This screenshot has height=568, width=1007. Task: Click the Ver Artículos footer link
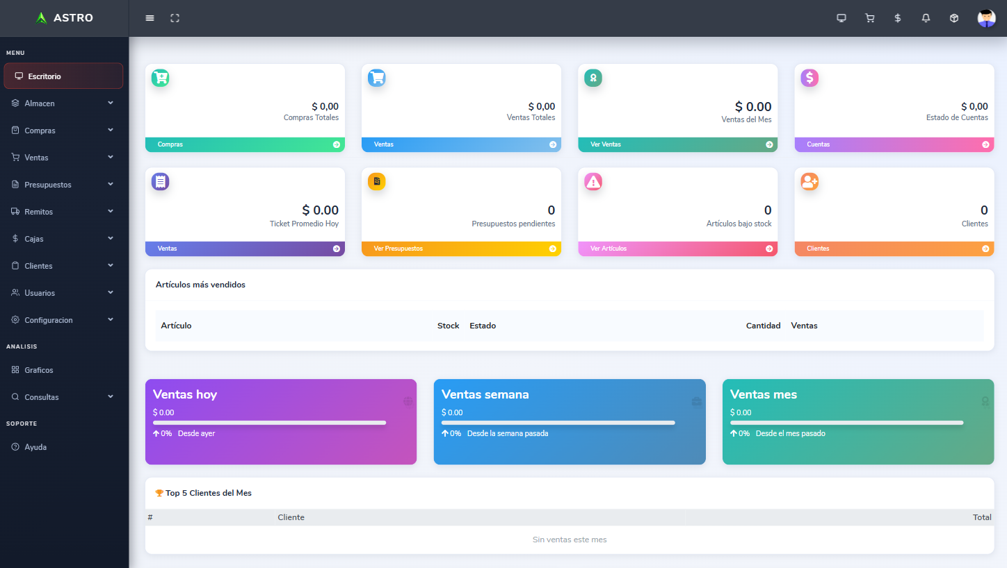(677, 249)
